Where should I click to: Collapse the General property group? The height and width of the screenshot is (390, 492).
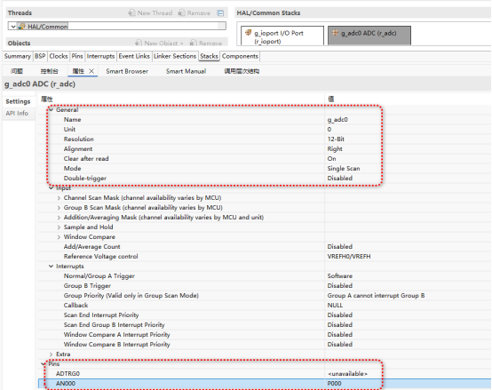coord(52,110)
